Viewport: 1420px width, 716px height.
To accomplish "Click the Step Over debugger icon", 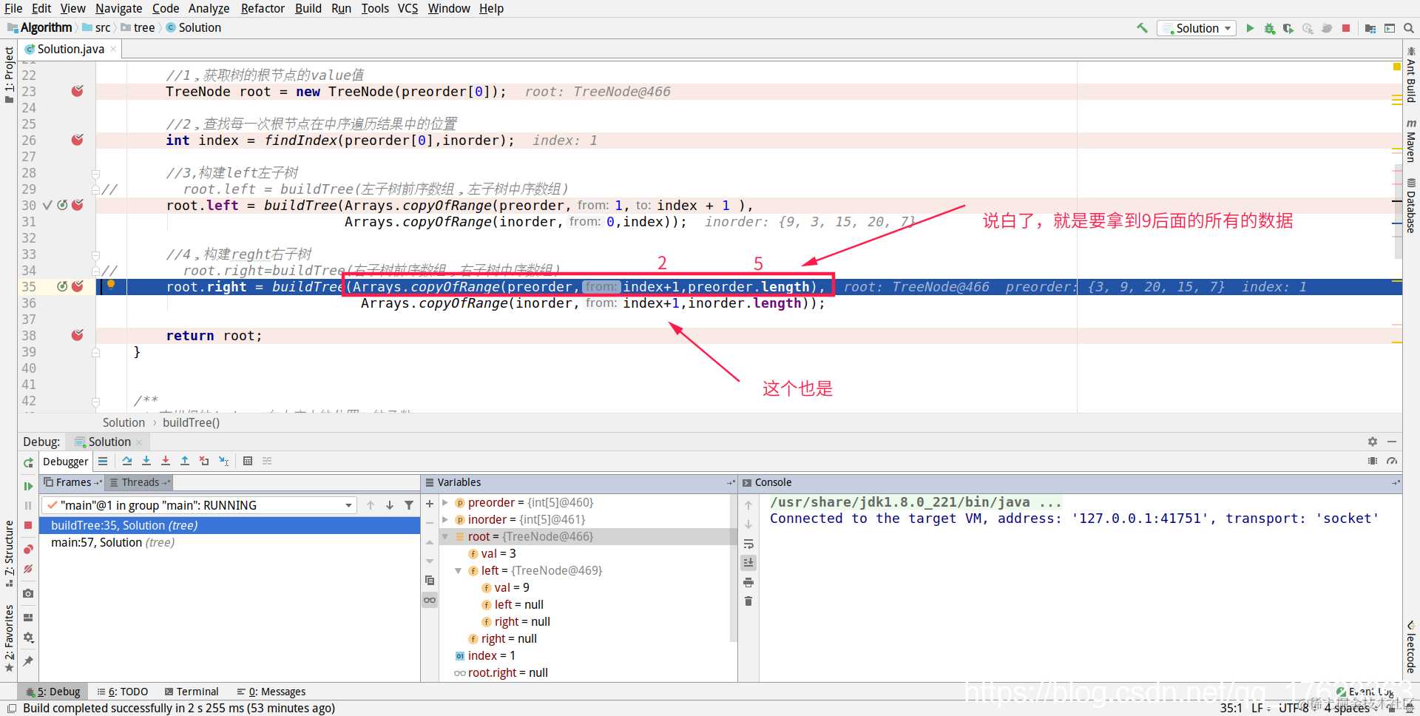I will pyautogui.click(x=127, y=461).
